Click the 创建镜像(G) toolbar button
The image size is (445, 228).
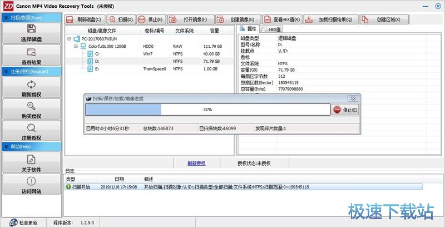[238, 19]
